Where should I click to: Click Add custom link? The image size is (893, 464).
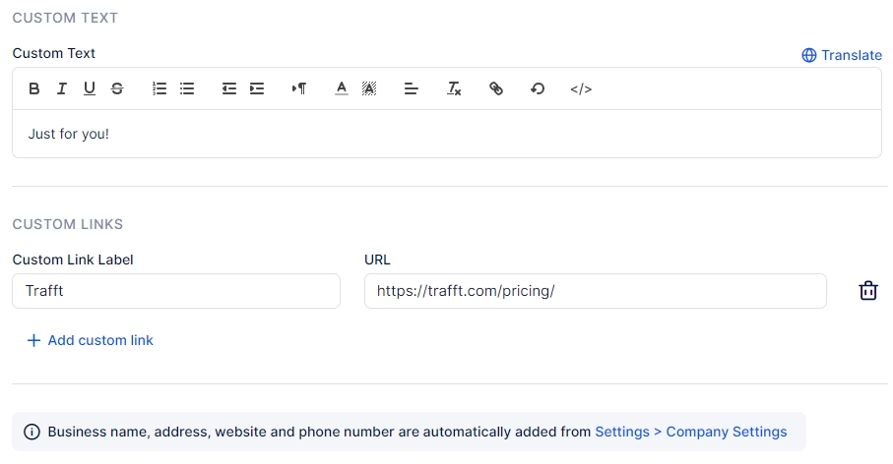coord(90,340)
